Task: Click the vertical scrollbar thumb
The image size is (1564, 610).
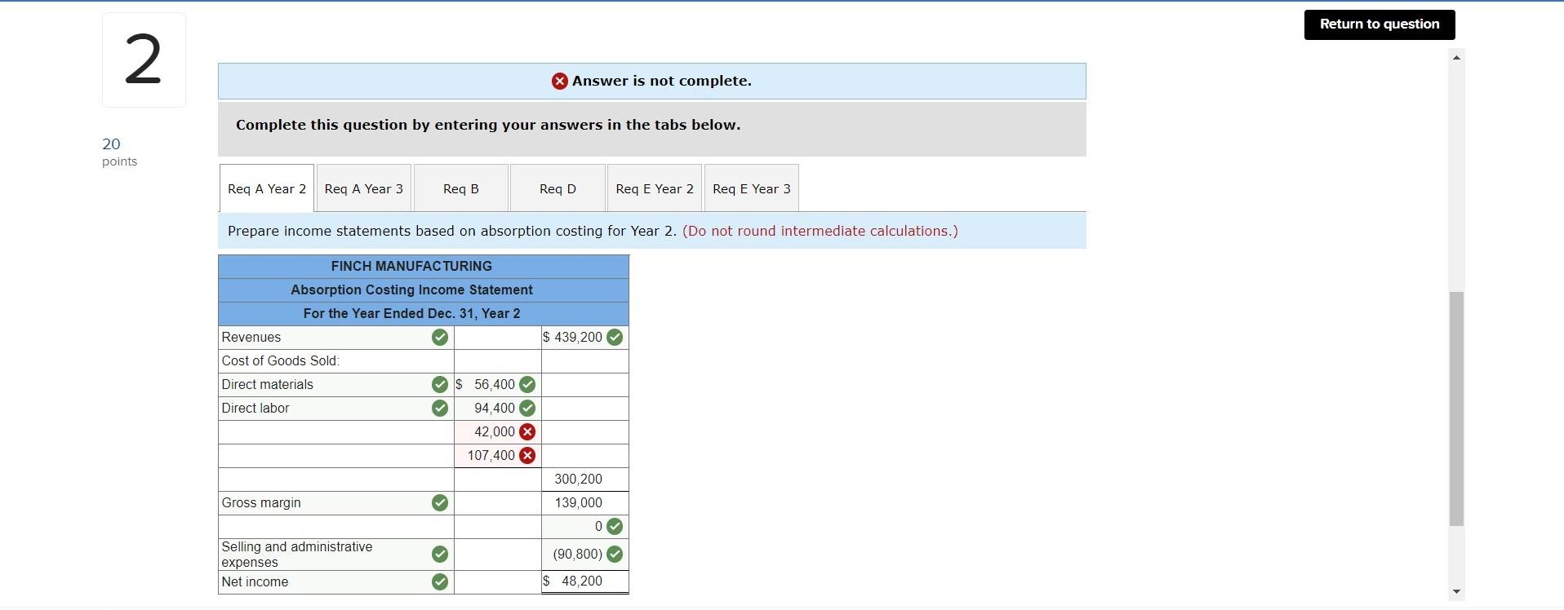Action: point(1456,409)
